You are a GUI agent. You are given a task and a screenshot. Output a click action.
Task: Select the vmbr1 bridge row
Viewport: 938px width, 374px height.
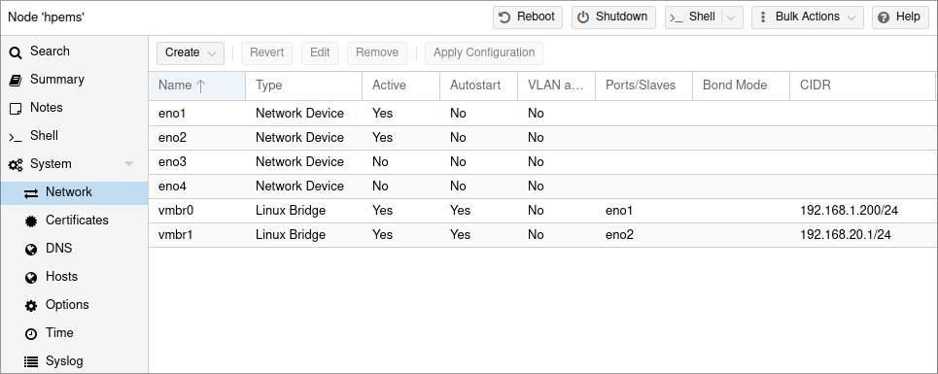tap(542, 235)
